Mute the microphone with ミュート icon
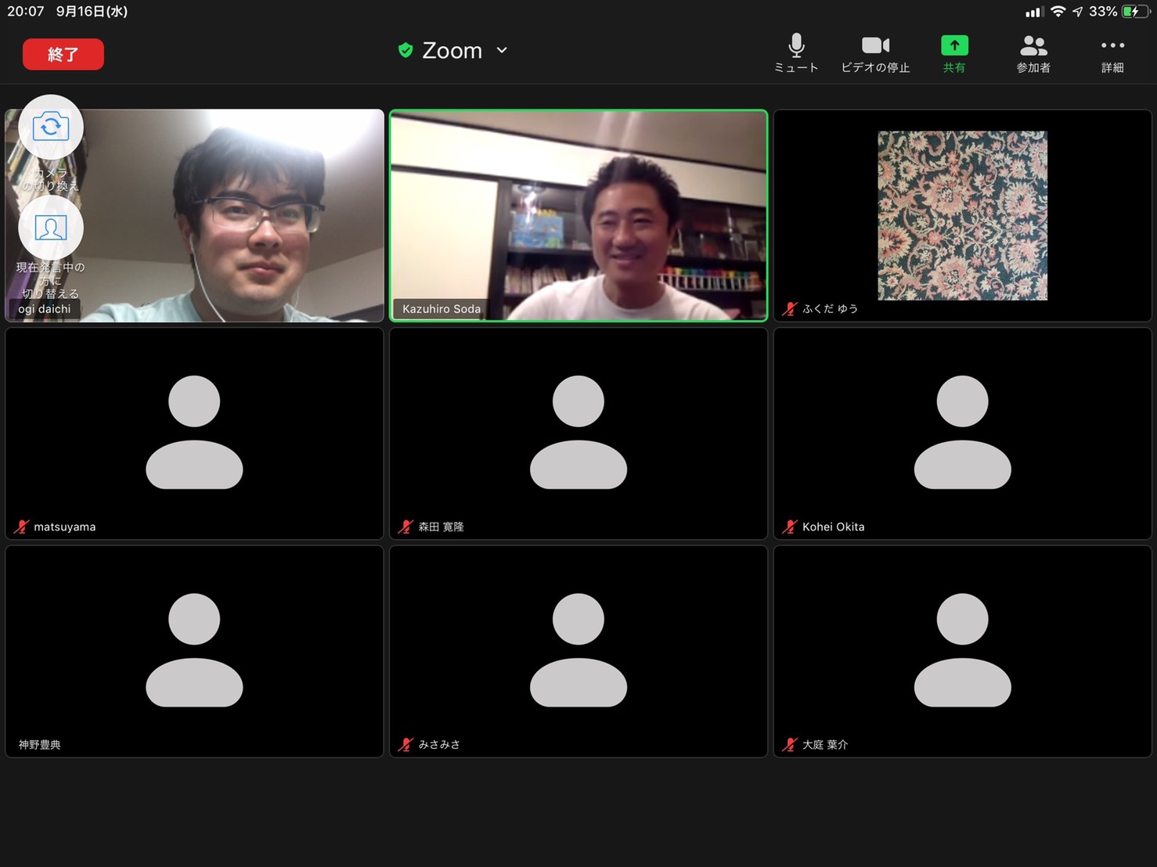 (x=796, y=46)
